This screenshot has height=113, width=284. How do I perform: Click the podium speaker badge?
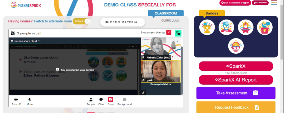point(265,27)
